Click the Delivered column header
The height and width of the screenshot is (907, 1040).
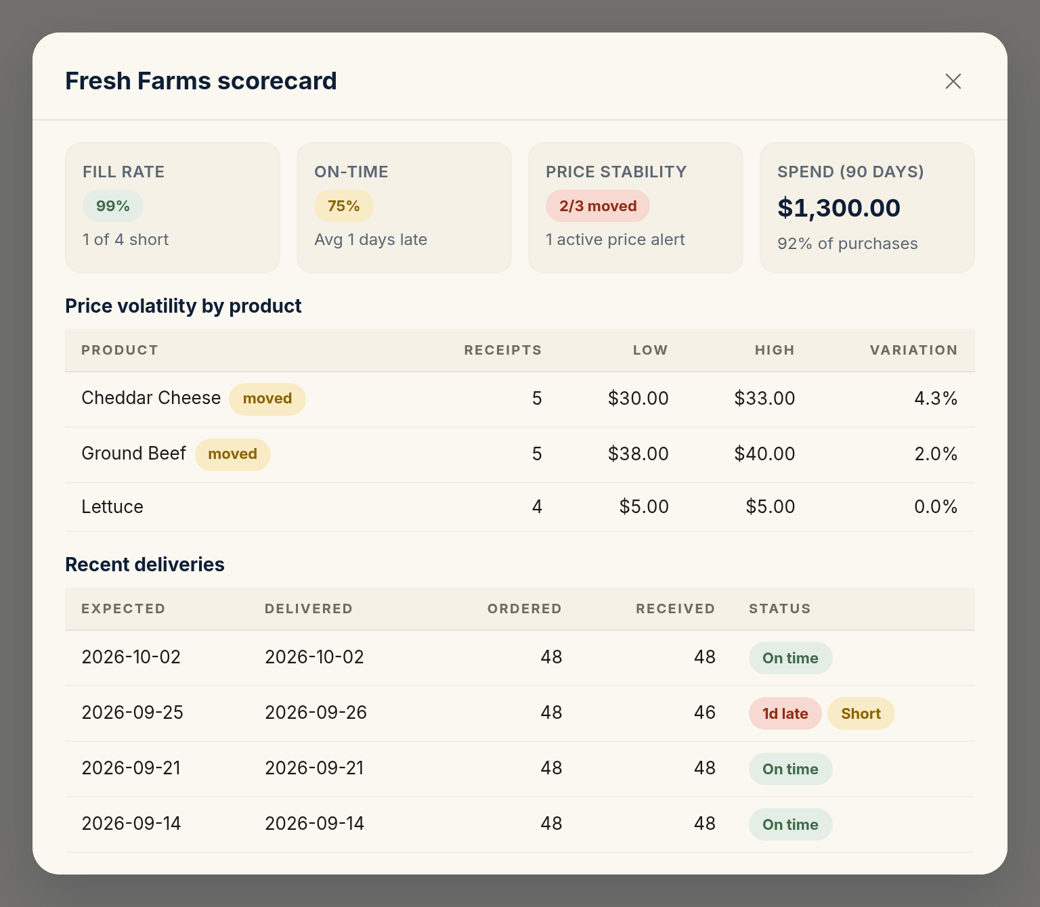309,609
